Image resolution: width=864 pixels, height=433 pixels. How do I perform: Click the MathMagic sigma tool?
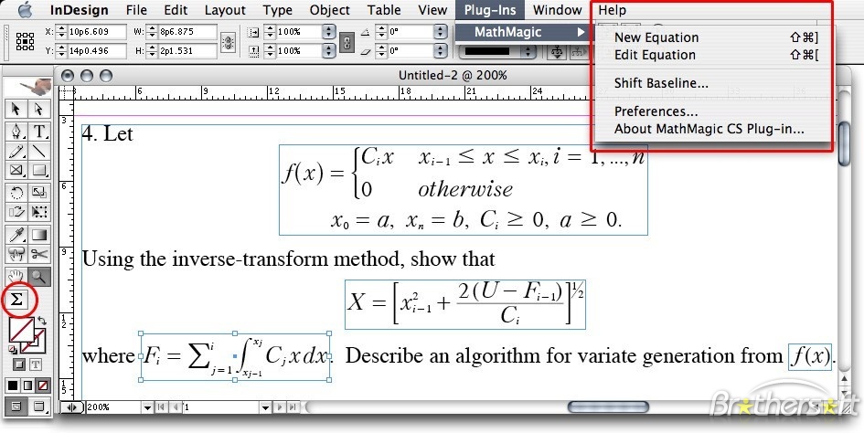pos(16,299)
